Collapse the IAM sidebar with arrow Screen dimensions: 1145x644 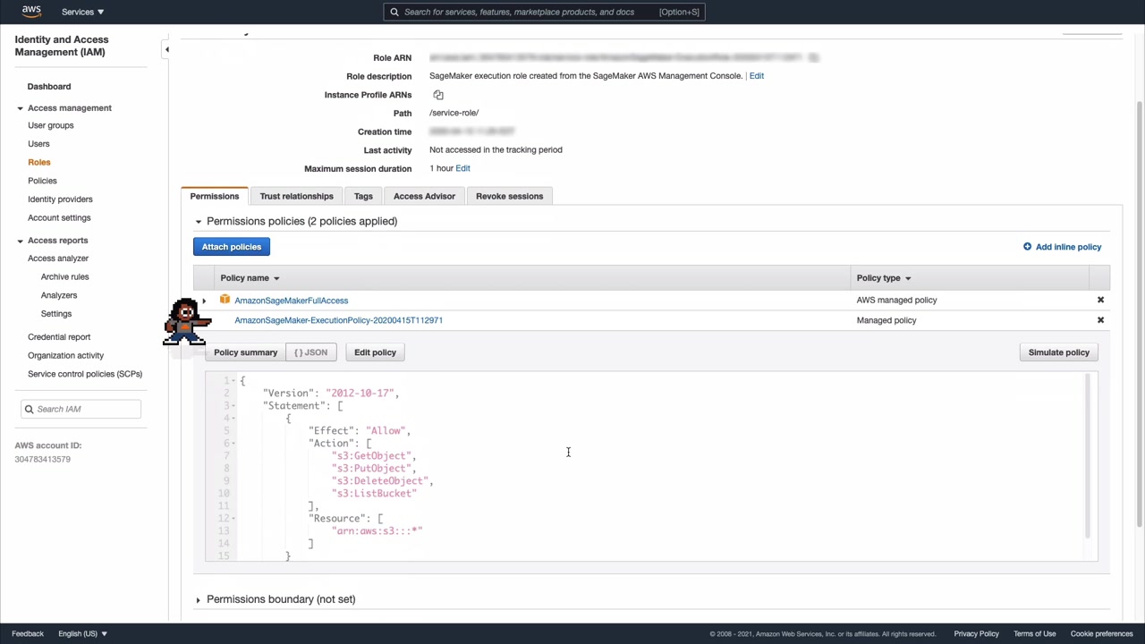pos(166,50)
